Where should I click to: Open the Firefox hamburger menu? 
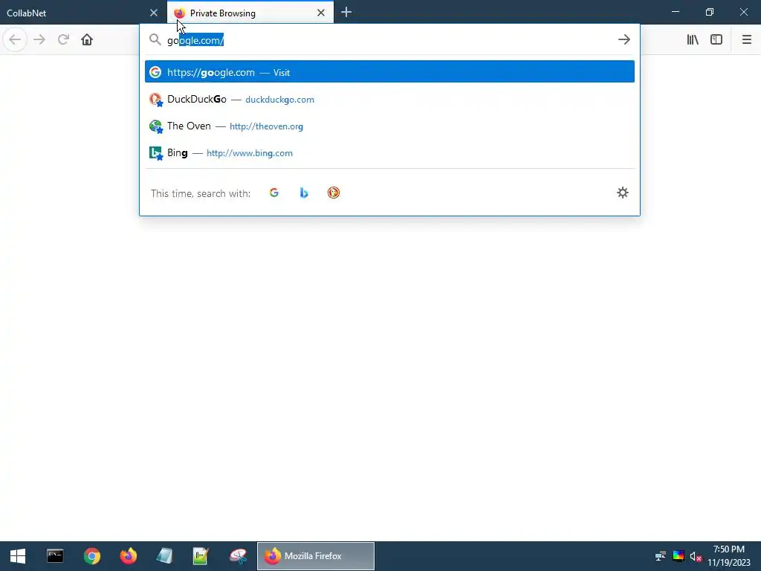(746, 39)
